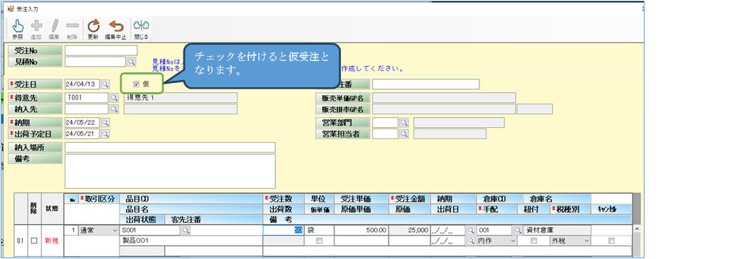Screen dimensions: 737x259
Task: Click the 受注単価 cell showing 500.00
Action: (x=361, y=231)
